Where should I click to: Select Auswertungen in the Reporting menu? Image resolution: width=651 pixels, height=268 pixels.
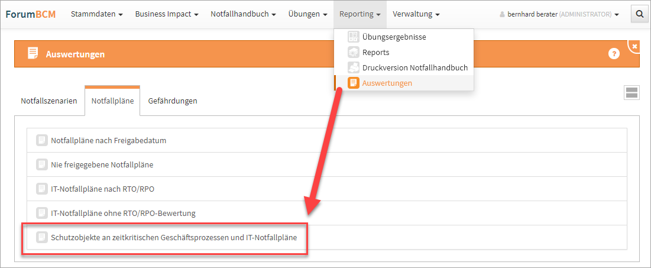tap(387, 83)
